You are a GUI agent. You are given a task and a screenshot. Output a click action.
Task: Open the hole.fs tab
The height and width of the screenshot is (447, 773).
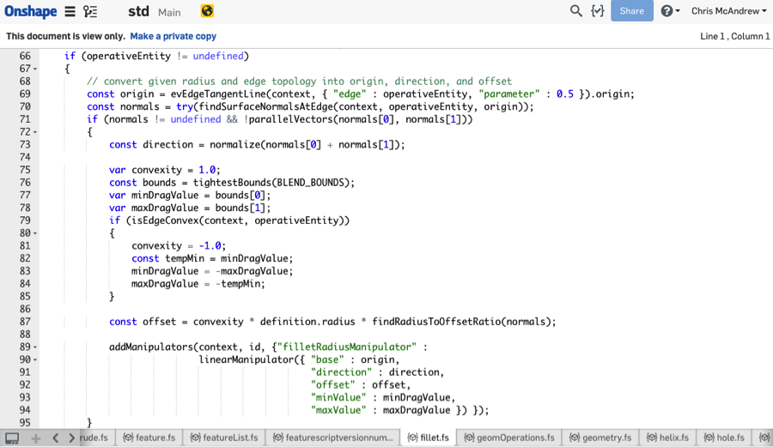(x=724, y=438)
